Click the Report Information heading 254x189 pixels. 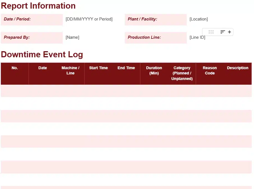[x=38, y=6]
